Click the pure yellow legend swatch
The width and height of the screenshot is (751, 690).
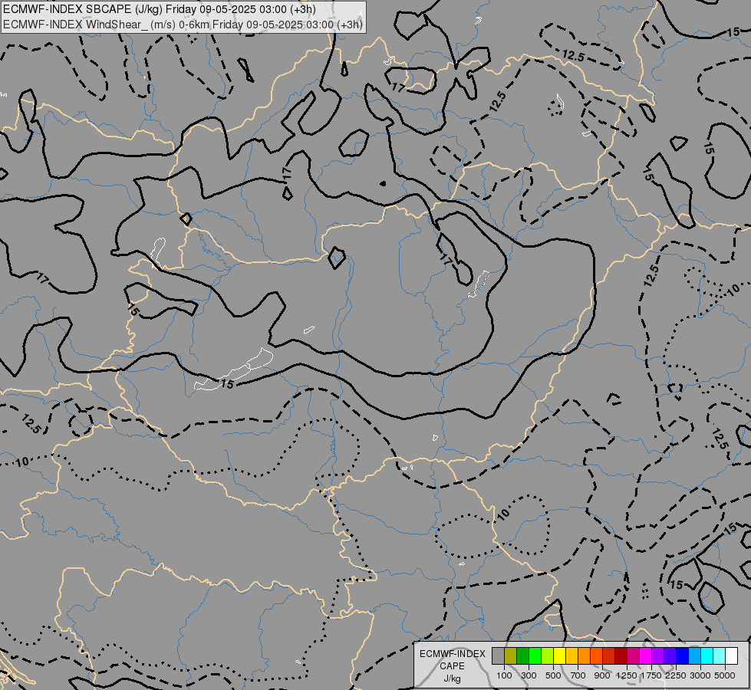pos(559,655)
